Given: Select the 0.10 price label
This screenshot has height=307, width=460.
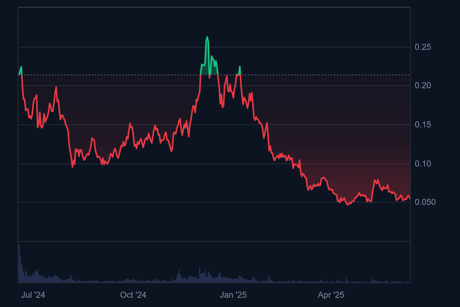Looking at the screenshot, I should click(424, 163).
